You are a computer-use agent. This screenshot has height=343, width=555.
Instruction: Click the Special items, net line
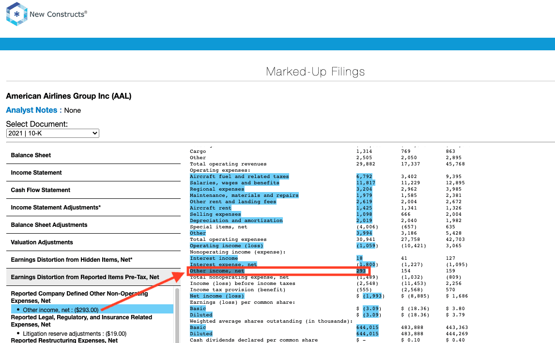click(x=218, y=227)
